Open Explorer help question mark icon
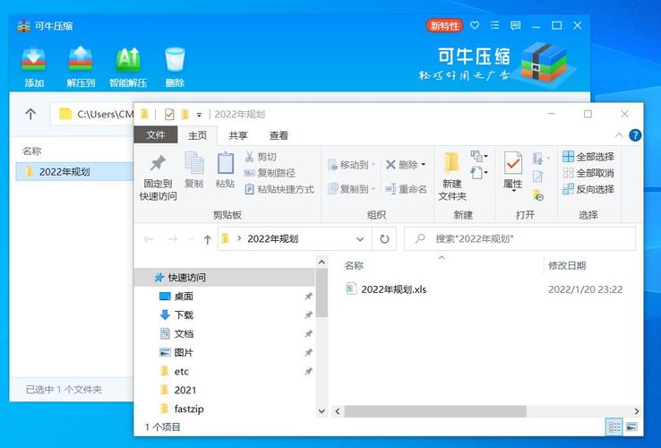 [x=635, y=135]
